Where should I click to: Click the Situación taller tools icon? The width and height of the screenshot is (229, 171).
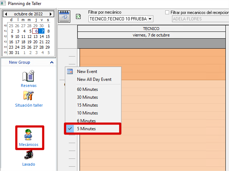click(29, 96)
